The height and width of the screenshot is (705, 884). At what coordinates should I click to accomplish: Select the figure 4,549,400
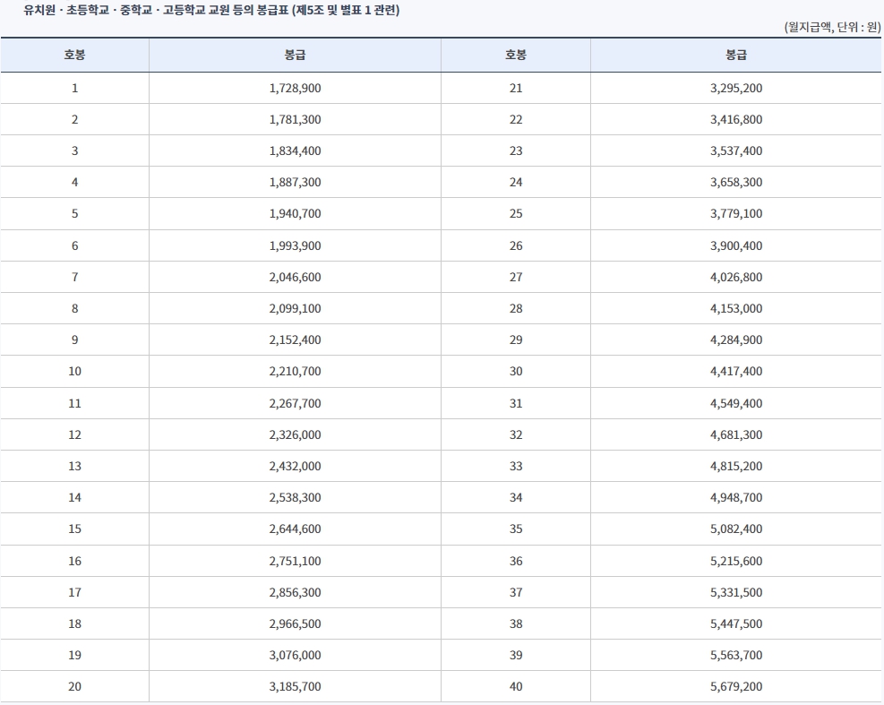[736, 403]
